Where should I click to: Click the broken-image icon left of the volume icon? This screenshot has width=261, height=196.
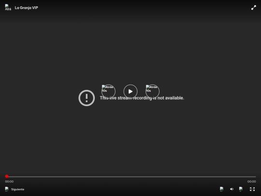tap(221, 189)
